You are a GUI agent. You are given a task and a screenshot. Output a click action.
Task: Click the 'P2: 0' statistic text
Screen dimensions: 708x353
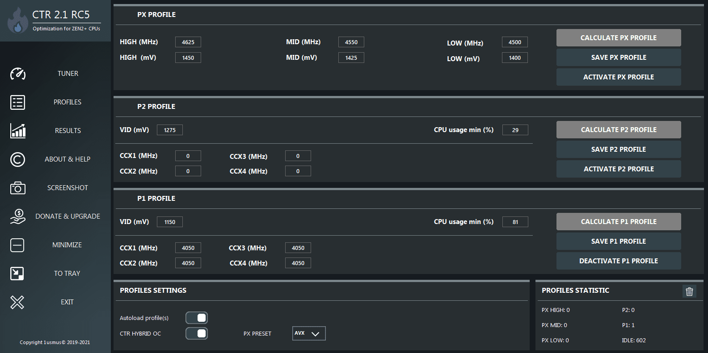(628, 310)
